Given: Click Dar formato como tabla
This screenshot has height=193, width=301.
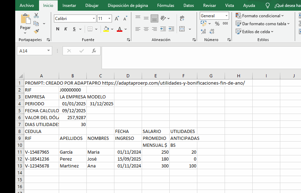Looking at the screenshot, I should pos(262,24).
